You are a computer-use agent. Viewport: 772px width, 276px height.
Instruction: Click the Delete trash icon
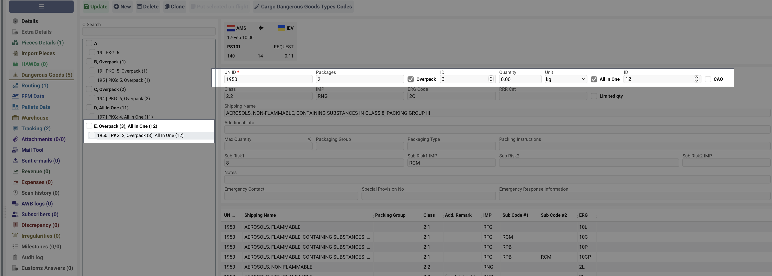point(139,7)
